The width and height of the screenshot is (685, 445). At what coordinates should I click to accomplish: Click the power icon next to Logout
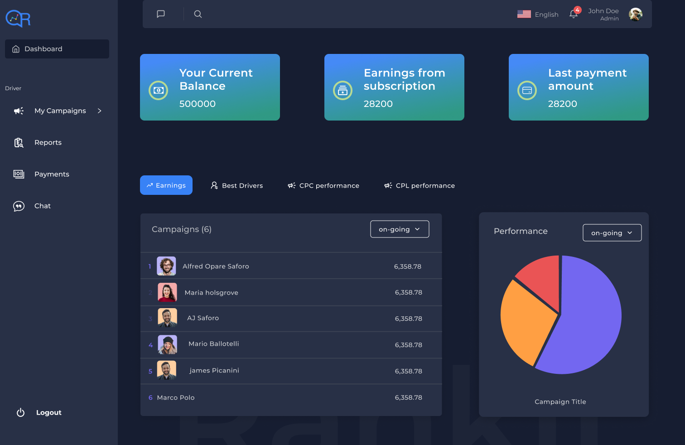pos(20,412)
